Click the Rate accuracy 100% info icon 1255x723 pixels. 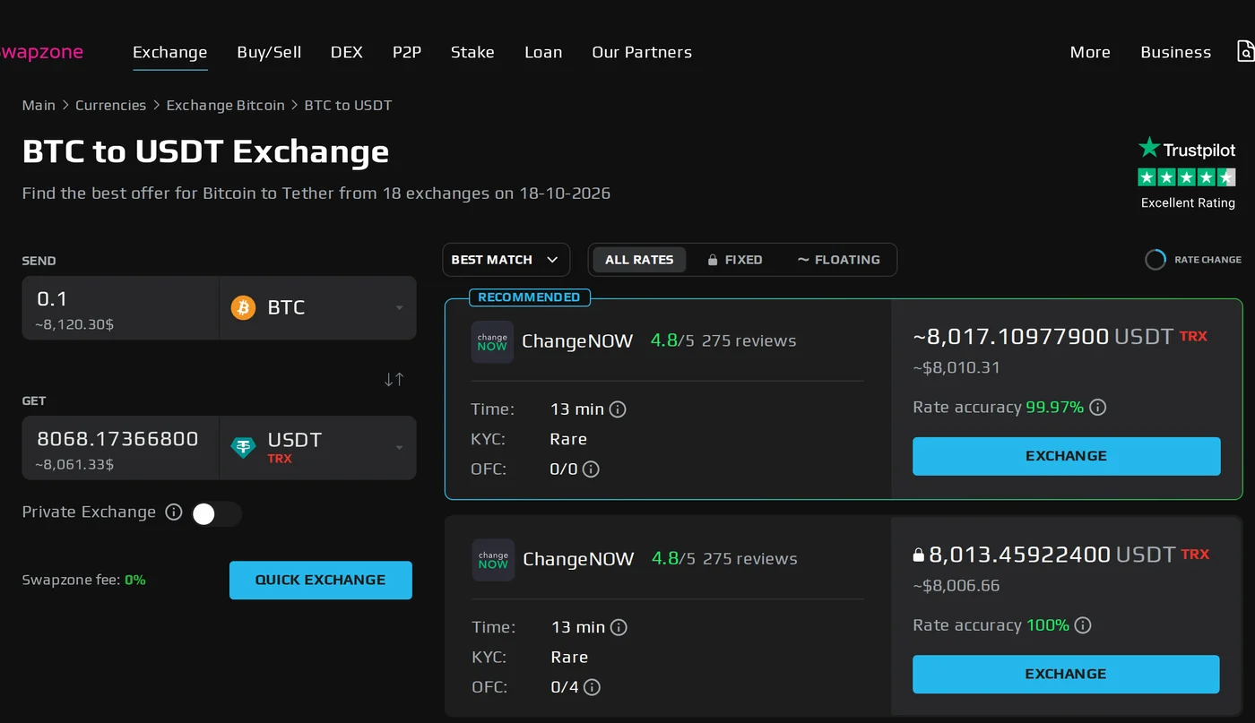tap(1083, 625)
